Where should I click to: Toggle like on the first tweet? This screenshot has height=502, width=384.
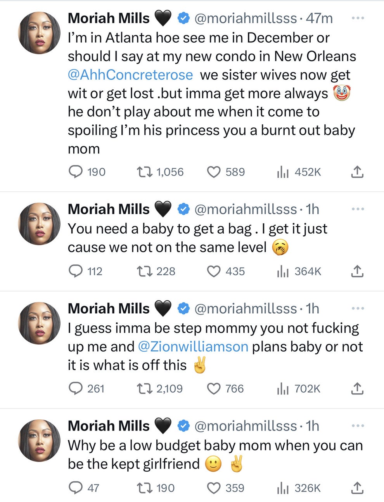214,172
